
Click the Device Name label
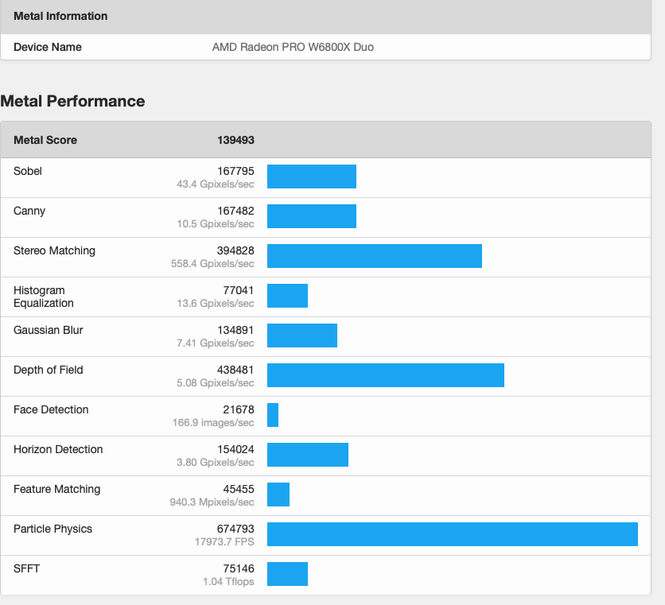48,47
